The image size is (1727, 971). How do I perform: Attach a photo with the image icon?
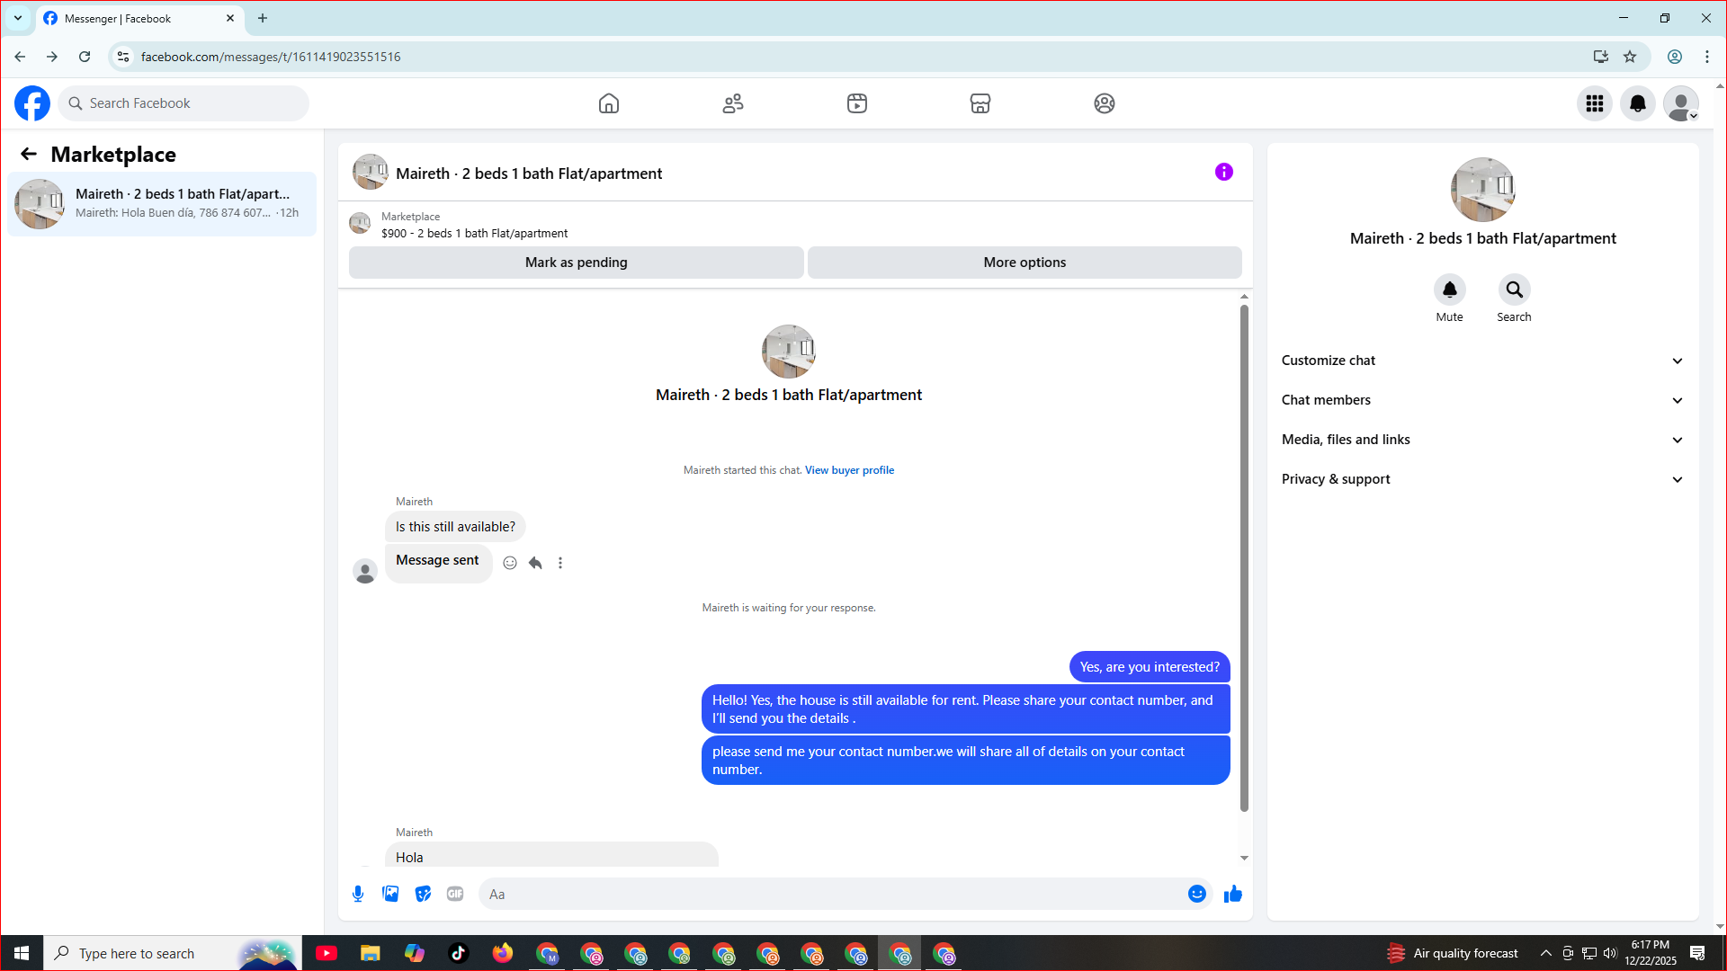click(x=390, y=894)
